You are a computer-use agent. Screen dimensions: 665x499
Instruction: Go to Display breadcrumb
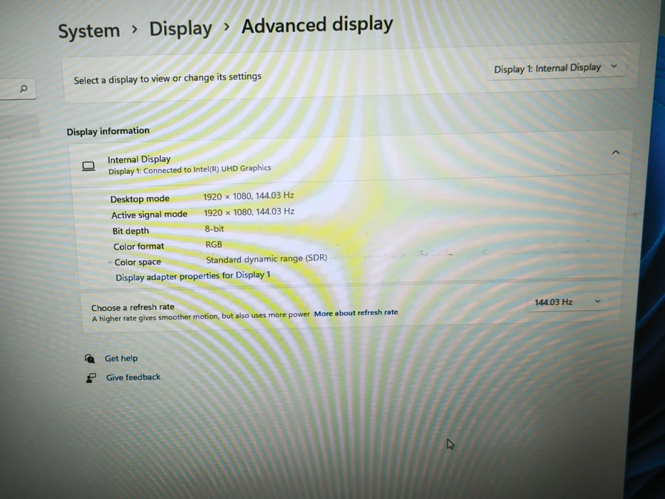tap(180, 29)
